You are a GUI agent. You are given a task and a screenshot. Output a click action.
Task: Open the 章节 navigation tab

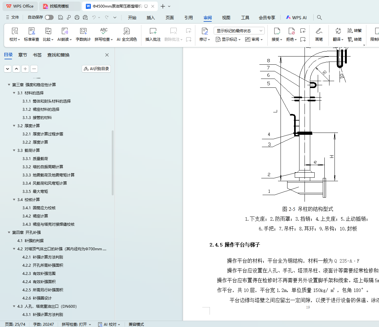(x=23, y=55)
